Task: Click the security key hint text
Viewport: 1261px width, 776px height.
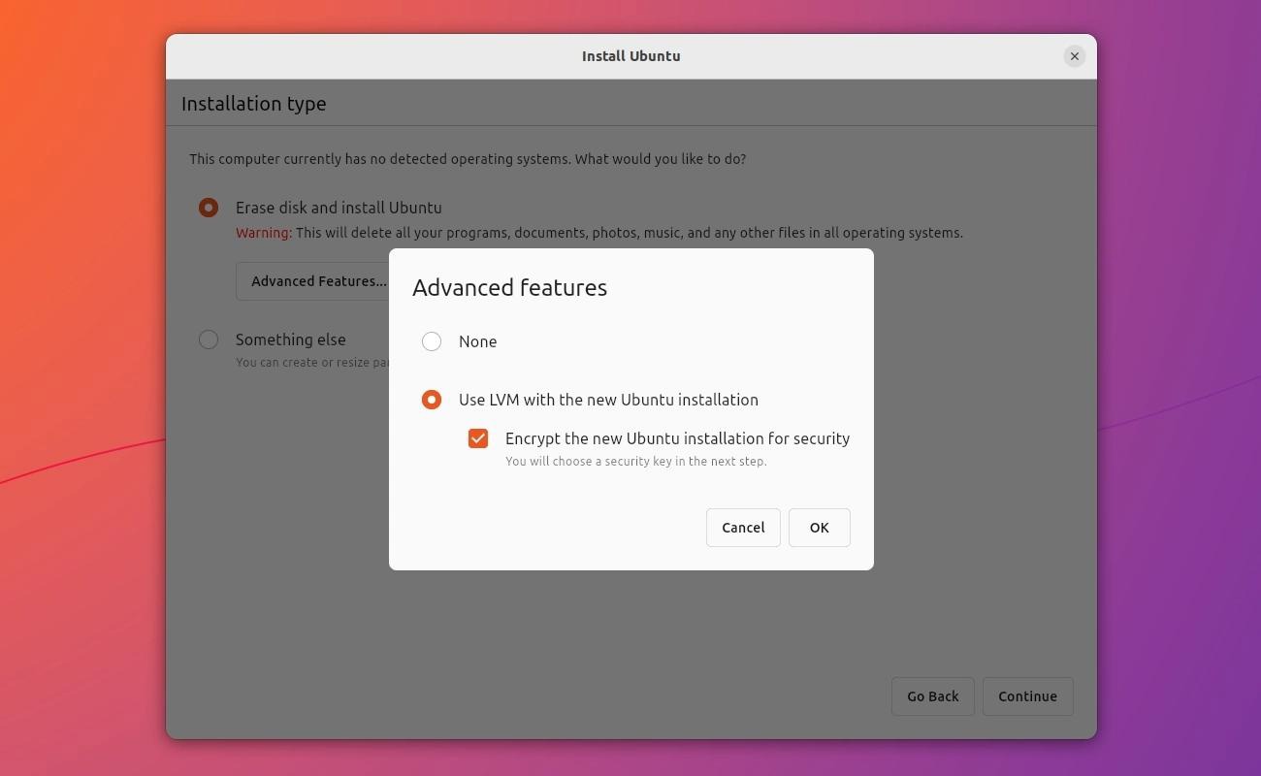Action: [x=636, y=462]
